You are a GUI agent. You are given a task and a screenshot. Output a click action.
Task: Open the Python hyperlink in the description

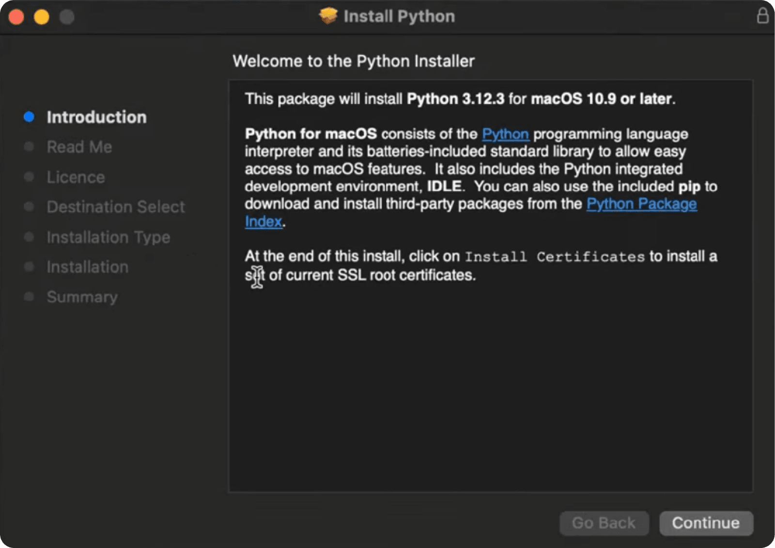pos(505,134)
